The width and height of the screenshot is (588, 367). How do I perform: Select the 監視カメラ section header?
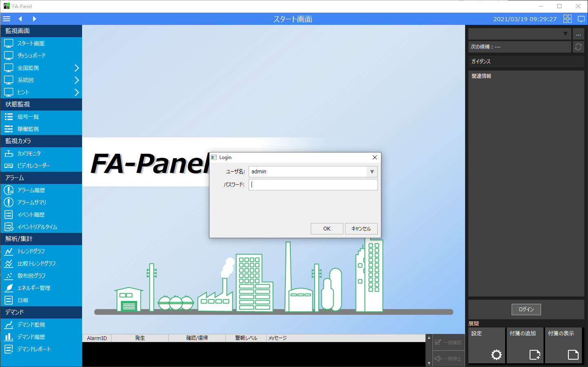pyautogui.click(x=41, y=141)
